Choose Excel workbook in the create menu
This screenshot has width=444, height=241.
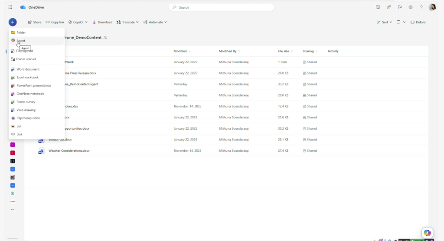[x=27, y=78]
